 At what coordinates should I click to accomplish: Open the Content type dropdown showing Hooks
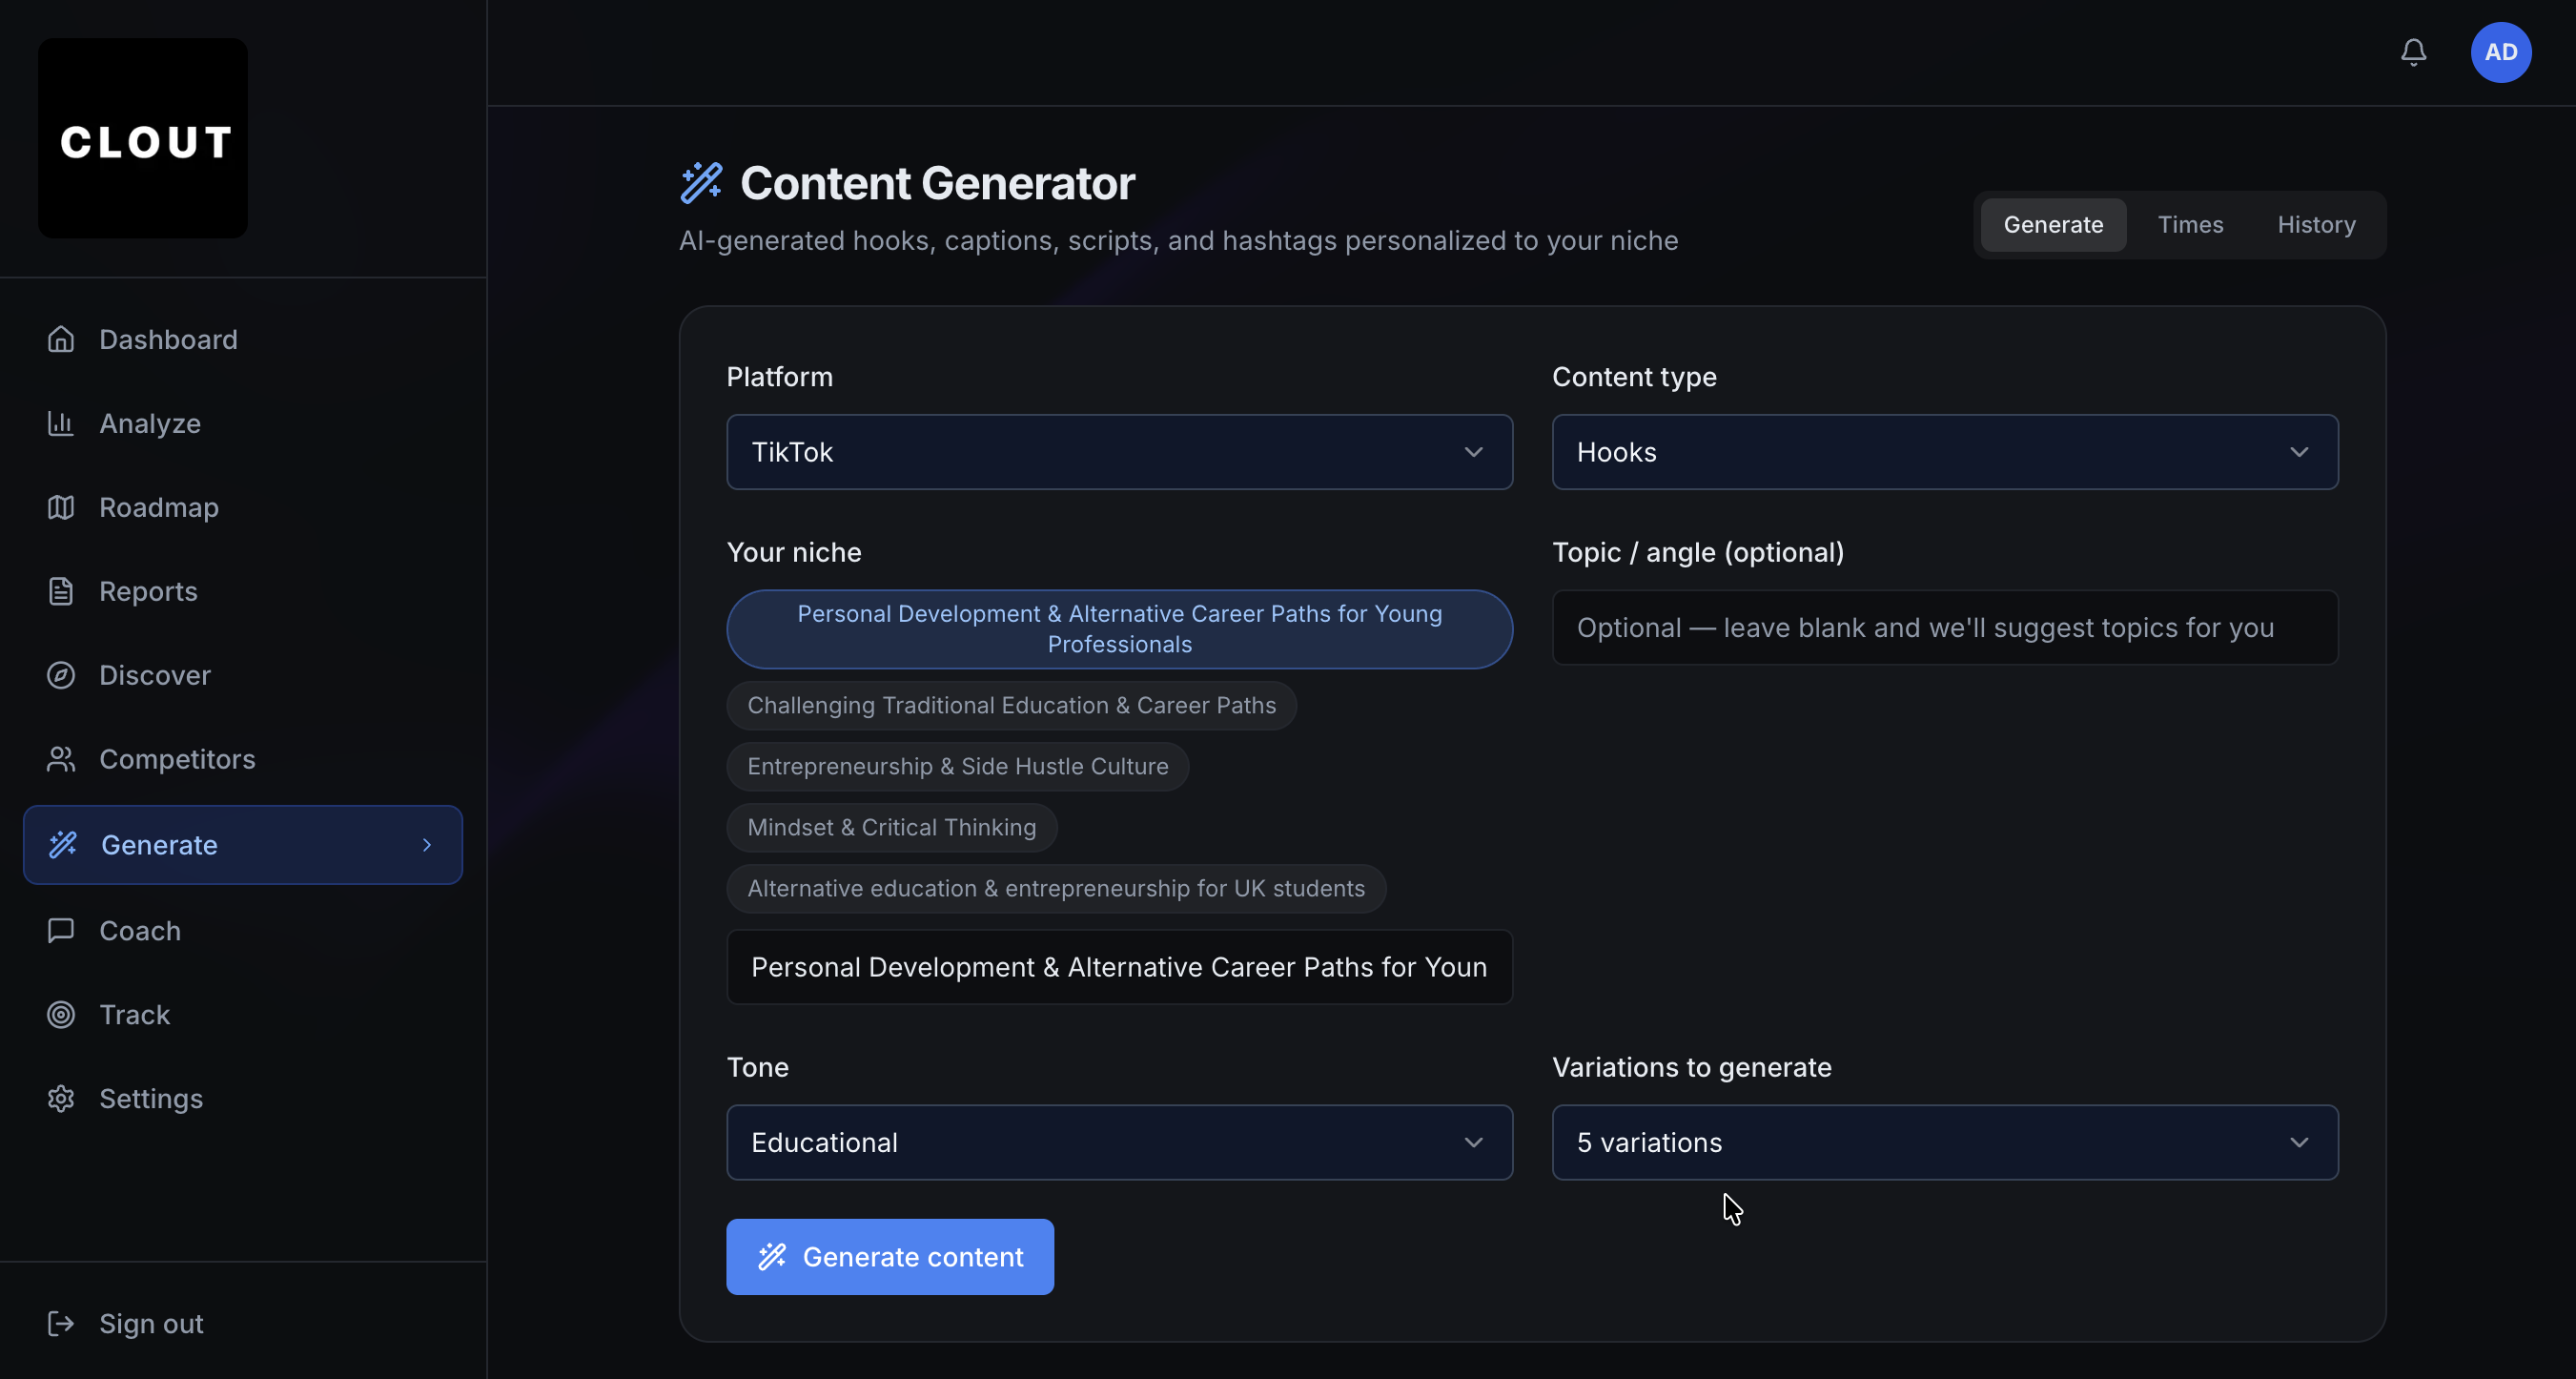coord(1944,452)
